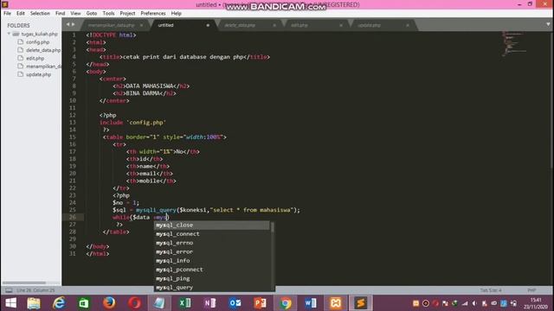Image resolution: width=554 pixels, height=311 pixels.
Task: Open the Selection menu
Action: (40, 13)
